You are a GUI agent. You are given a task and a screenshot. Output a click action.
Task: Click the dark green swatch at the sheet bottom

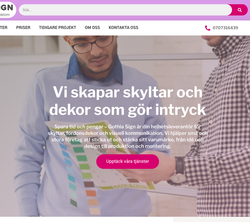click(74, 203)
